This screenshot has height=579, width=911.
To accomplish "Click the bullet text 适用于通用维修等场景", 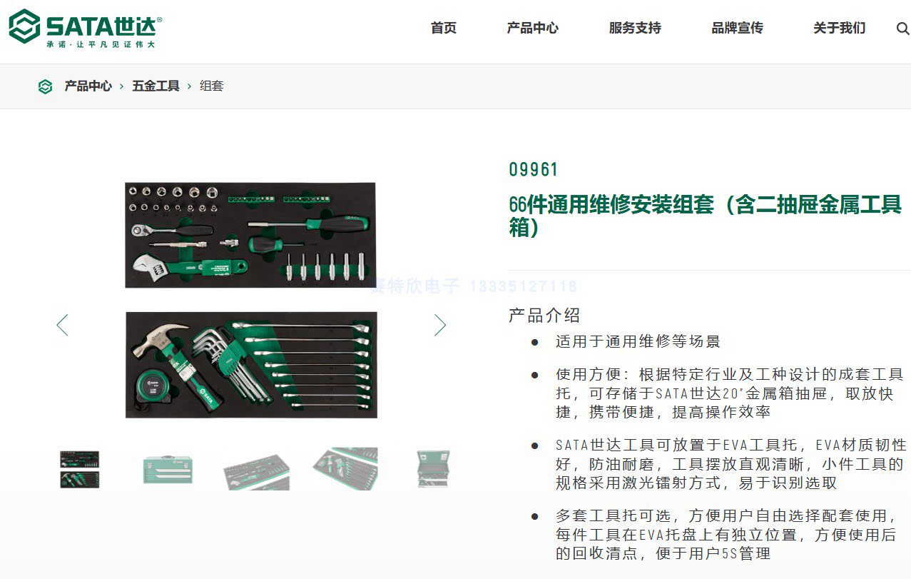I will tap(638, 341).
